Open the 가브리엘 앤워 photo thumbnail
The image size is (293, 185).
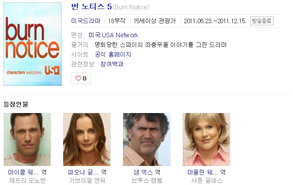tap(87, 139)
